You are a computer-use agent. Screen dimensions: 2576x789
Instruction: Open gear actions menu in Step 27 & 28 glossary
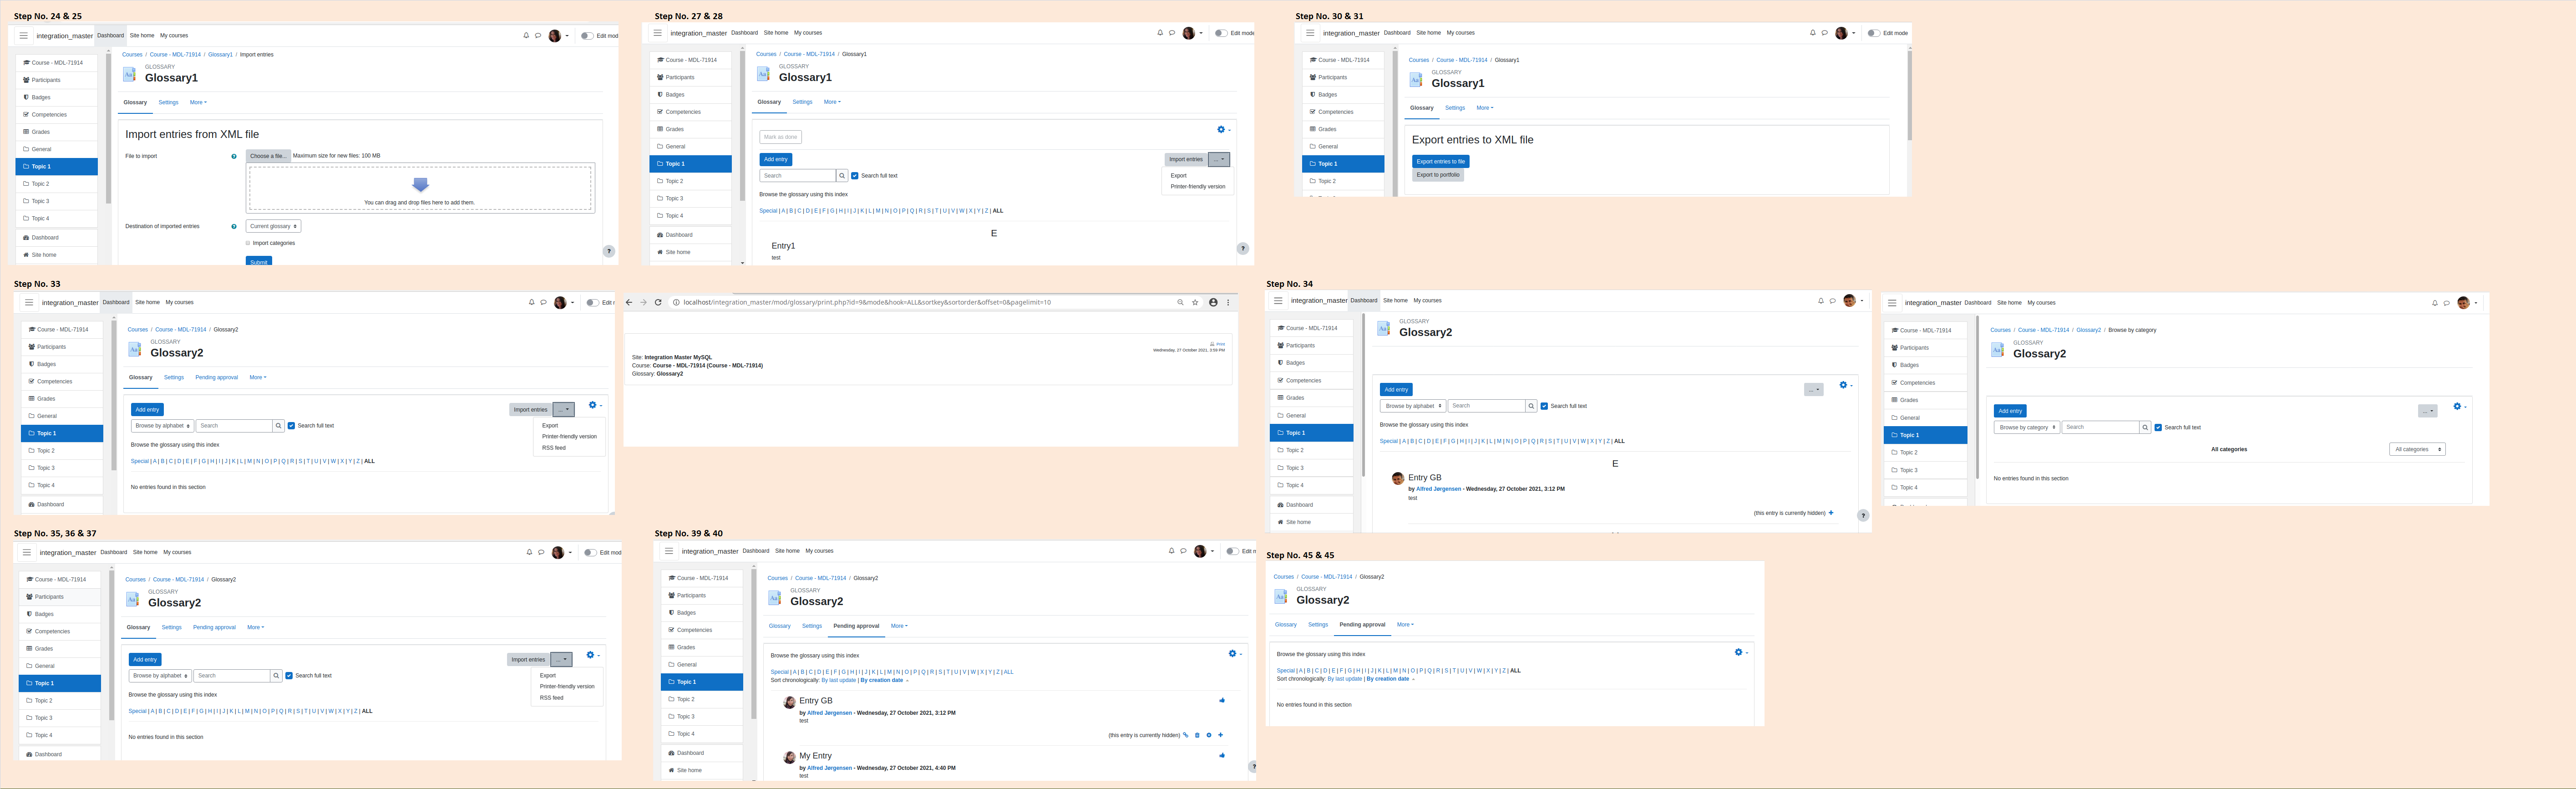(1223, 130)
